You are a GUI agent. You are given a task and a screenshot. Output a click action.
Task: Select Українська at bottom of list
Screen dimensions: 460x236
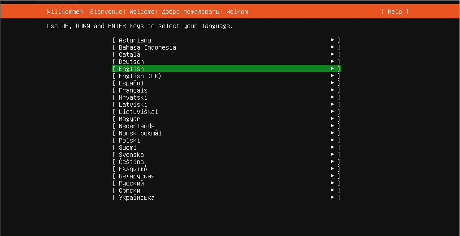click(x=137, y=198)
